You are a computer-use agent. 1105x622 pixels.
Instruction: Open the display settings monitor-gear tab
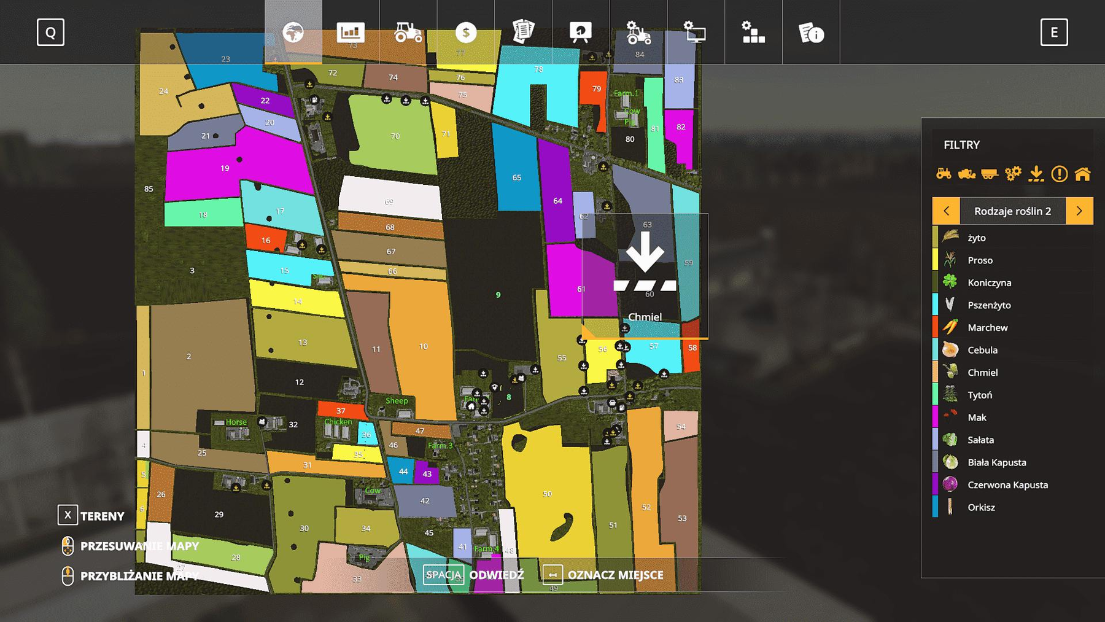pyautogui.click(x=696, y=32)
